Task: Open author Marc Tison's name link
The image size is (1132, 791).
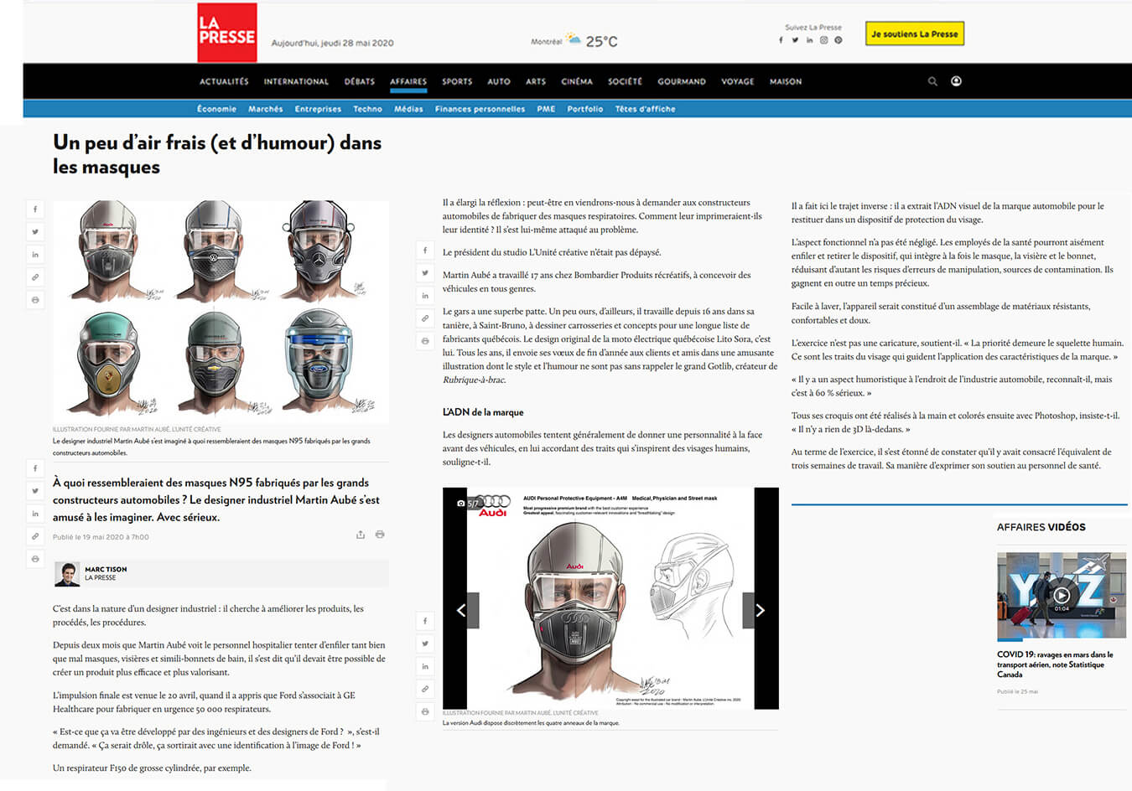Action: 106,569
